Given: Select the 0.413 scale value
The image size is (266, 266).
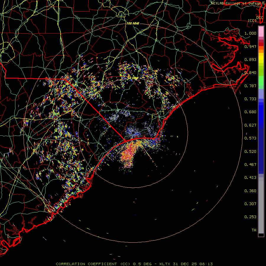Looking at the screenshot, I should (x=250, y=178).
